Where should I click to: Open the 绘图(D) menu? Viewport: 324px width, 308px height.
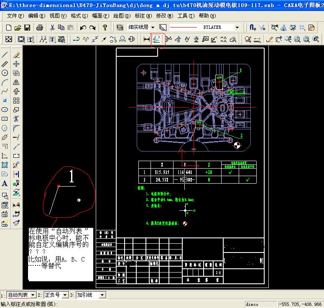122,16
